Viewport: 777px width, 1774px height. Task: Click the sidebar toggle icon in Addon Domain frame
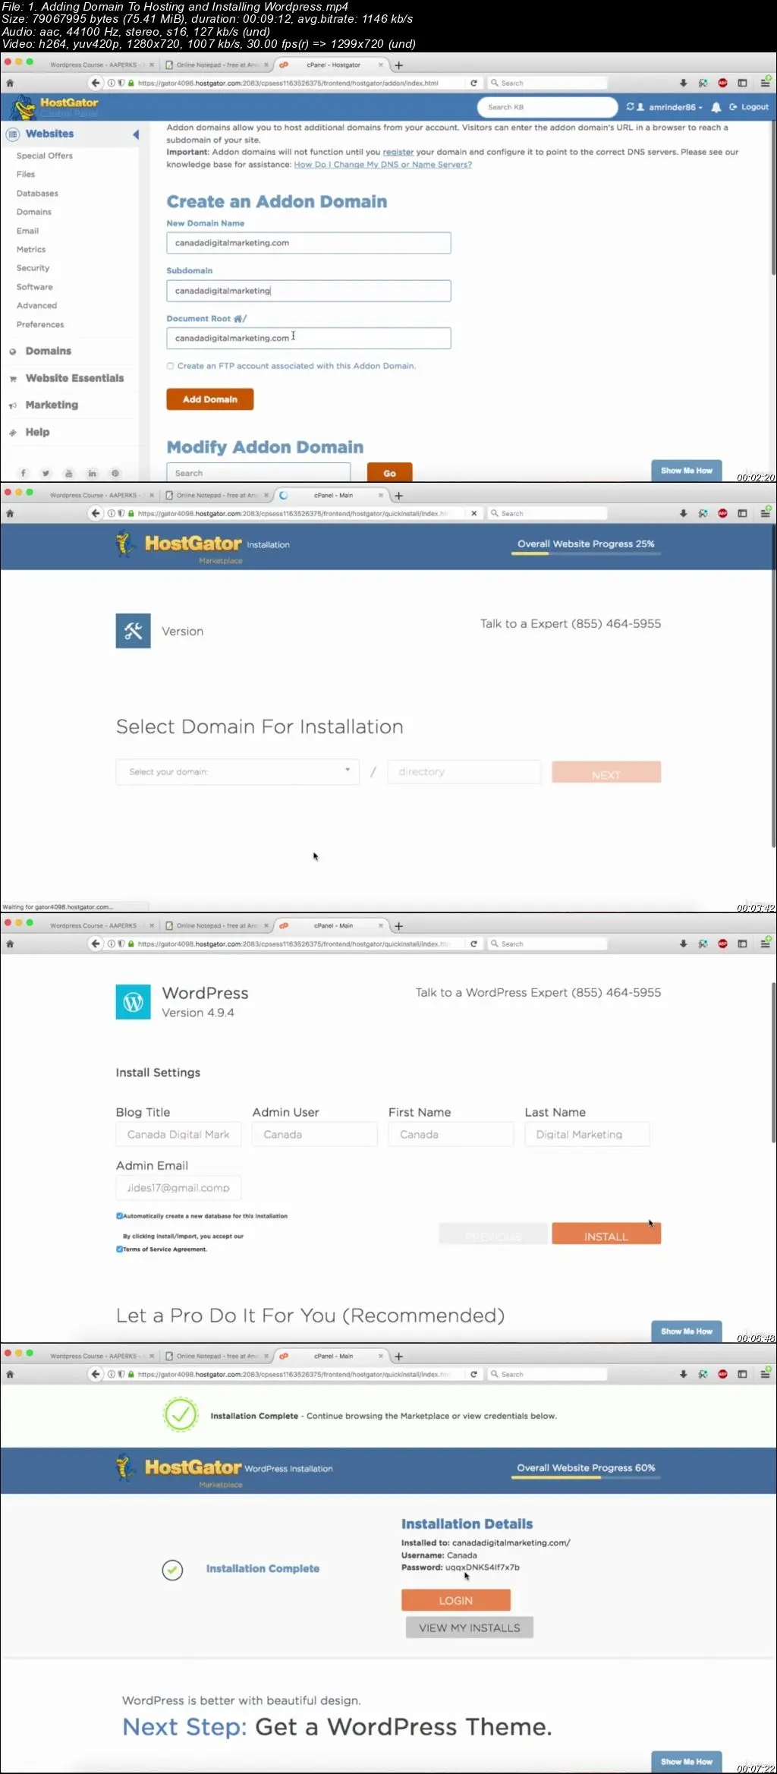pos(742,83)
